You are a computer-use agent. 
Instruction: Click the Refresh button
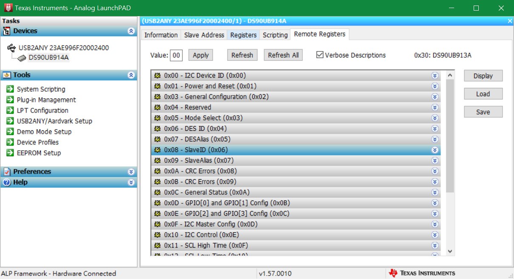click(x=242, y=55)
